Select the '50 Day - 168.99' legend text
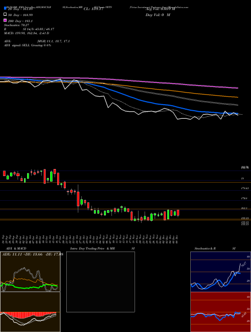This screenshot has width=251, height=332. (x=20, y=15)
